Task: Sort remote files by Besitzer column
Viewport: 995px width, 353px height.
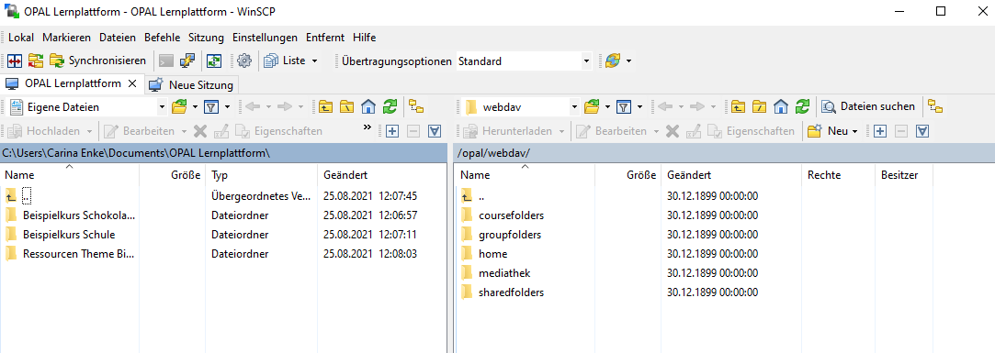Action: tap(904, 175)
